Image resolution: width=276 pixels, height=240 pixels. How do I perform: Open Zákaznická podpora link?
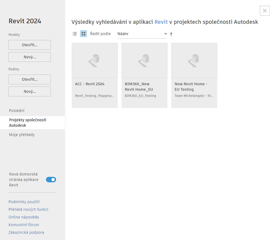[x=26, y=232]
